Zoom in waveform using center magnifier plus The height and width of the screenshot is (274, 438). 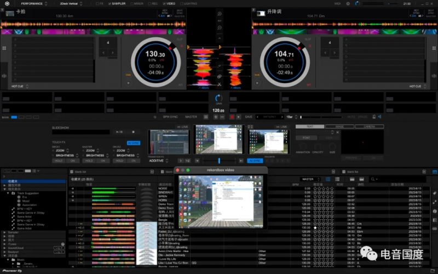click(x=220, y=14)
